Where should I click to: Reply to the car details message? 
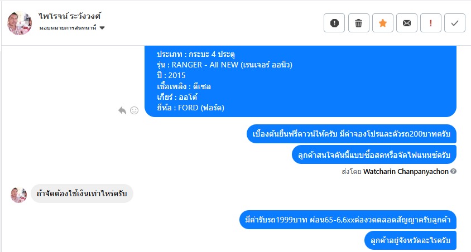[122, 110]
